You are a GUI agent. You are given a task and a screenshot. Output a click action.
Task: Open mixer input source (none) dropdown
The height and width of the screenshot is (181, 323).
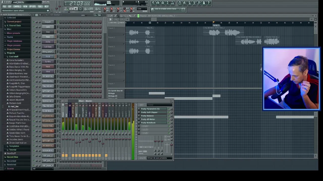click(159, 105)
